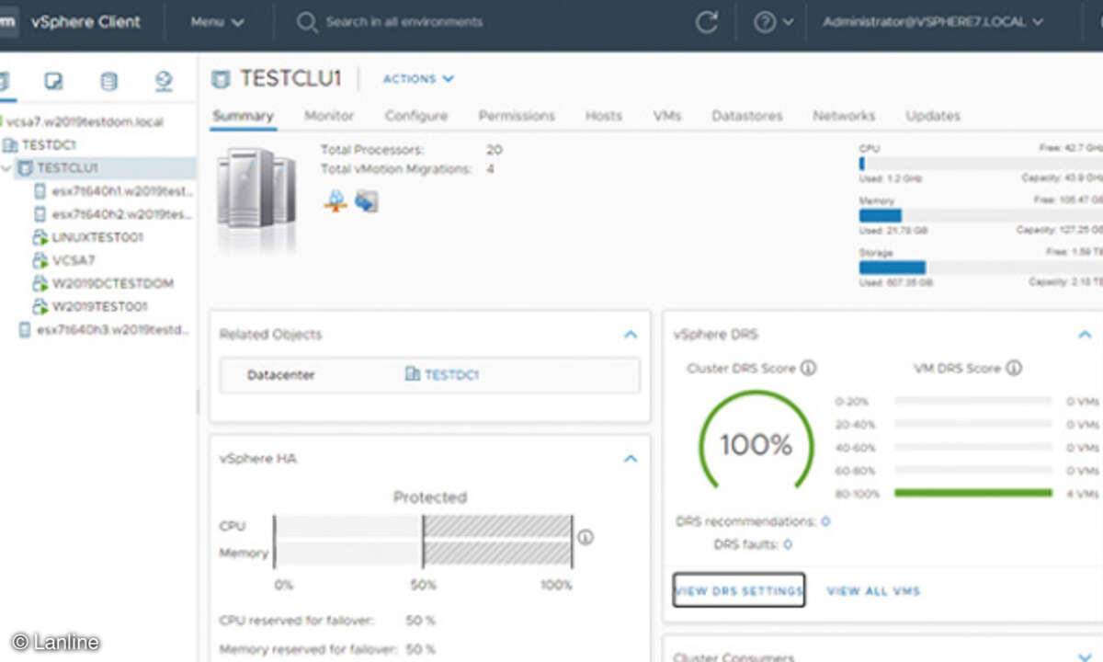This screenshot has width=1103, height=662.
Task: Open the Administrator@VSPHERE7.LOCAL user menu
Action: (933, 22)
